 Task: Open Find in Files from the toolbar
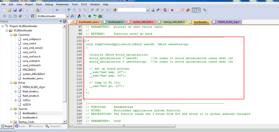pos(115,10)
